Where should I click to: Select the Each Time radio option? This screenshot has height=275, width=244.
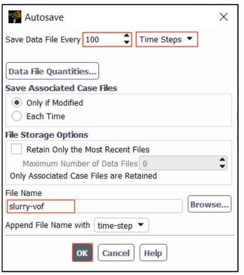[x=17, y=116]
